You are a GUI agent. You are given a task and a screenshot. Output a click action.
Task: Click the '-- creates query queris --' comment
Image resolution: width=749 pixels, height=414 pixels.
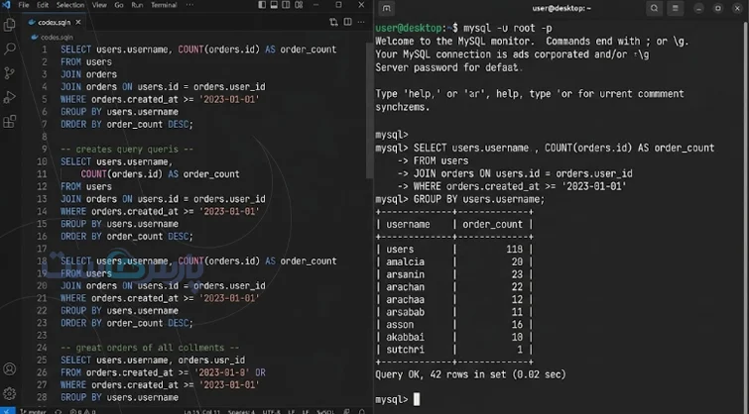coord(127,150)
